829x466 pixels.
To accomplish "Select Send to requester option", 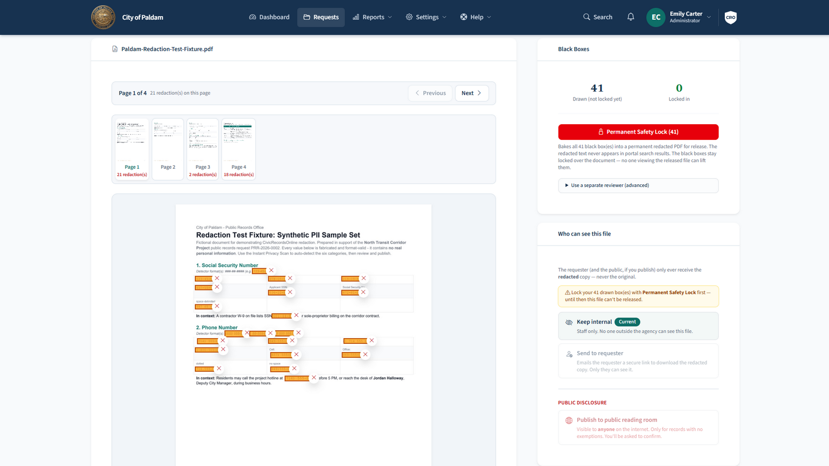I will (638, 361).
